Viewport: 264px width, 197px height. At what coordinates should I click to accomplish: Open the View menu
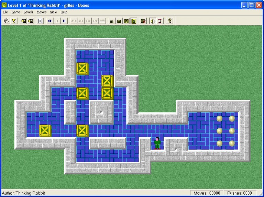coord(54,12)
